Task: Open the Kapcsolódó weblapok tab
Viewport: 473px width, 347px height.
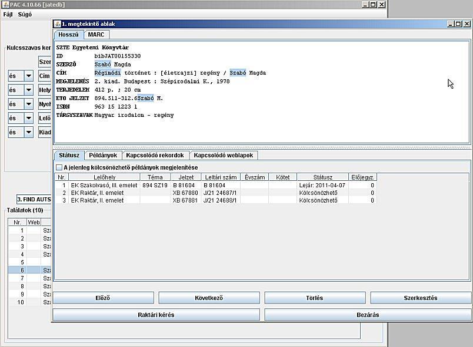Action: [x=224, y=155]
